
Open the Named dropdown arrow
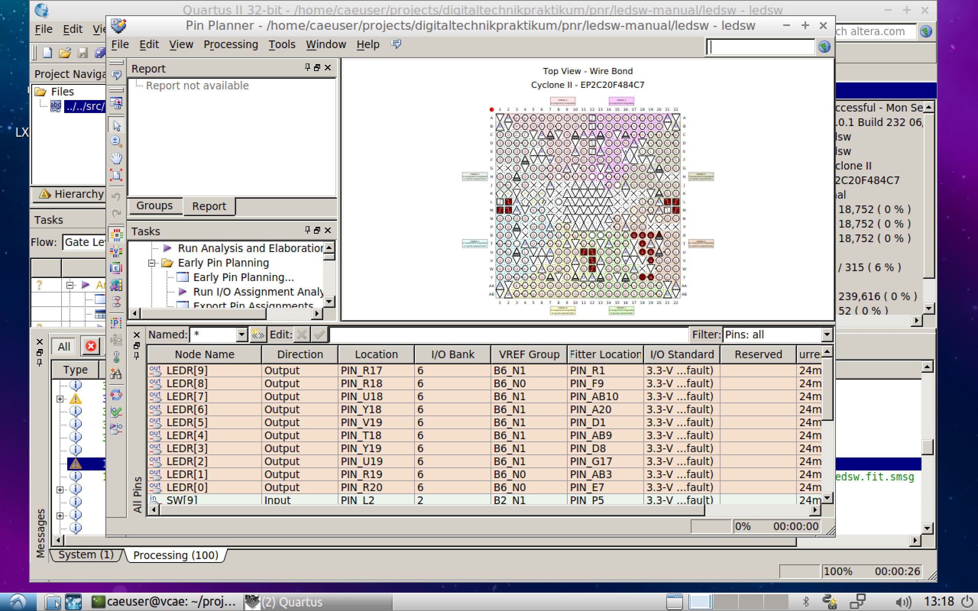242,335
